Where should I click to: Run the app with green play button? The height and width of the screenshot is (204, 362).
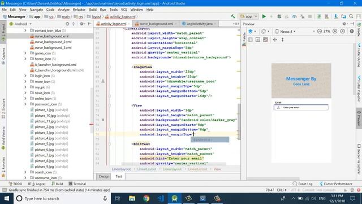264,16
